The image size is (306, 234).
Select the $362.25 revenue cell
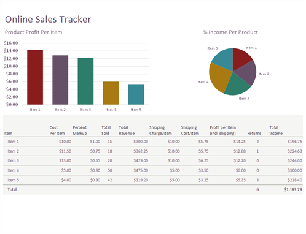point(141,151)
